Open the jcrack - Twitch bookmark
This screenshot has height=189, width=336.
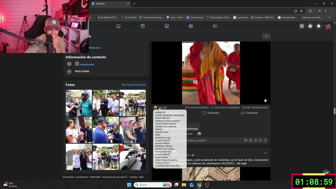pos(175,18)
